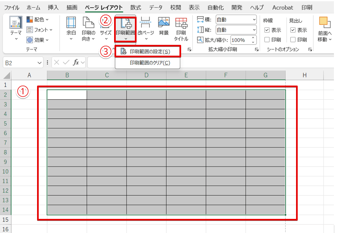Open the ページ設定 dialog launcher
Image resolution: width=346 pixels, height=233 pixels.
tap(189, 49)
